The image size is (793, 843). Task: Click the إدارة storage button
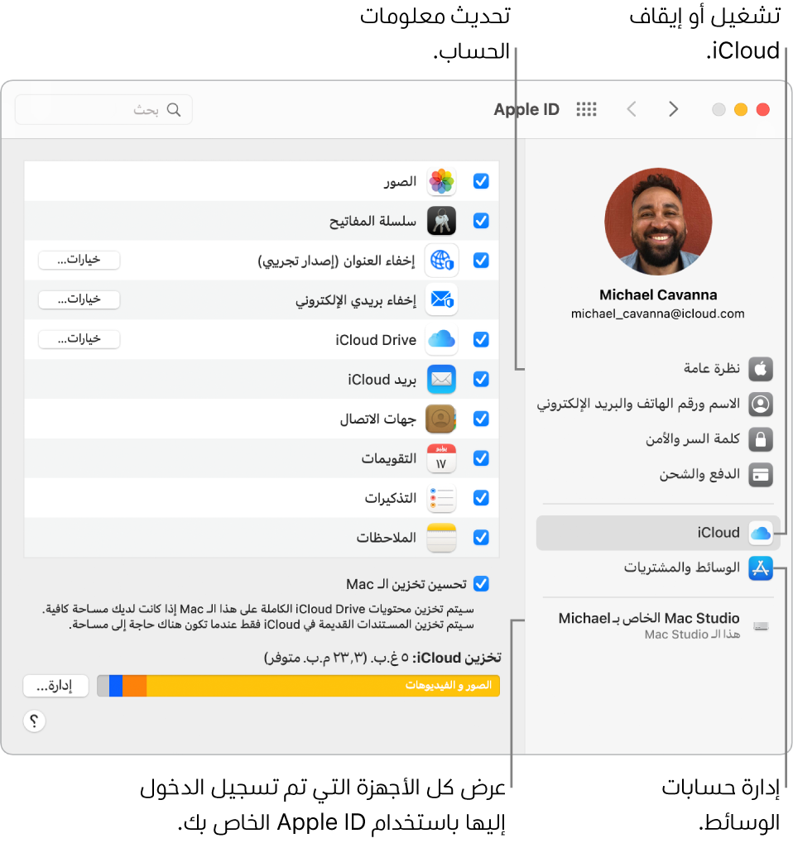[55, 686]
